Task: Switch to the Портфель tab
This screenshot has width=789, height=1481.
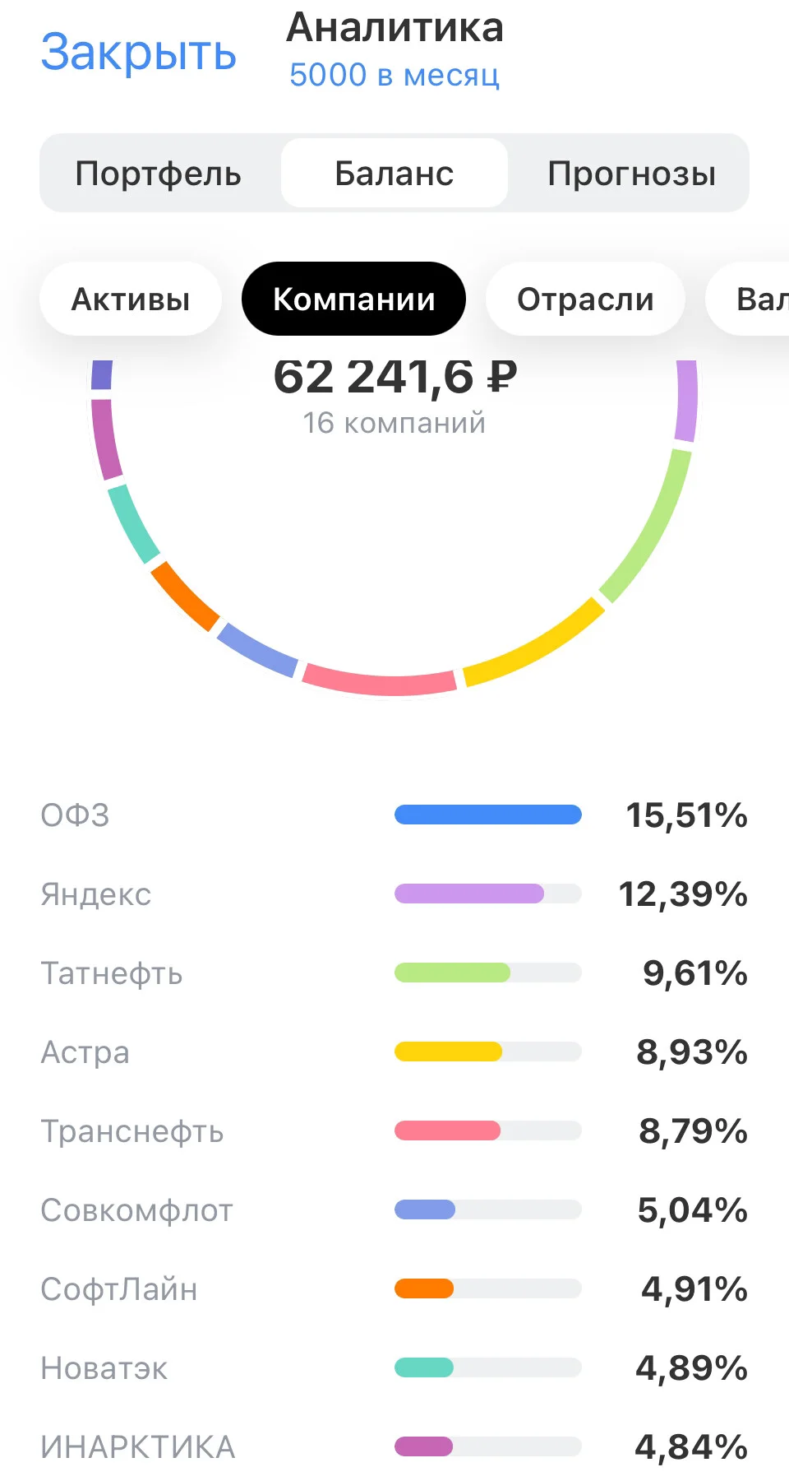Action: (x=159, y=174)
